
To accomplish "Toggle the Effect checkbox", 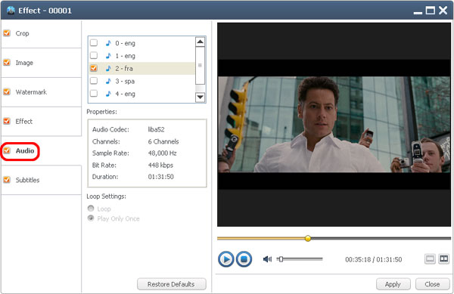I will click(7, 121).
